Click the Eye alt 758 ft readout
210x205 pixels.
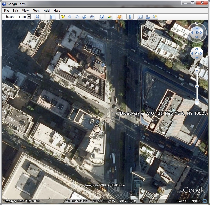188,201
